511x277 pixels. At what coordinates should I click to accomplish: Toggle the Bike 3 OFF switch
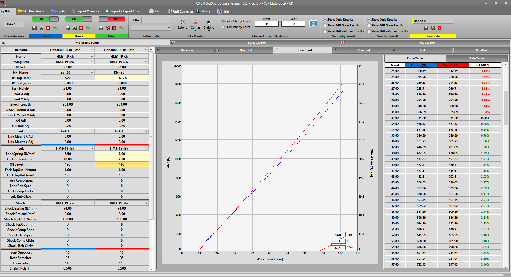pos(112,19)
